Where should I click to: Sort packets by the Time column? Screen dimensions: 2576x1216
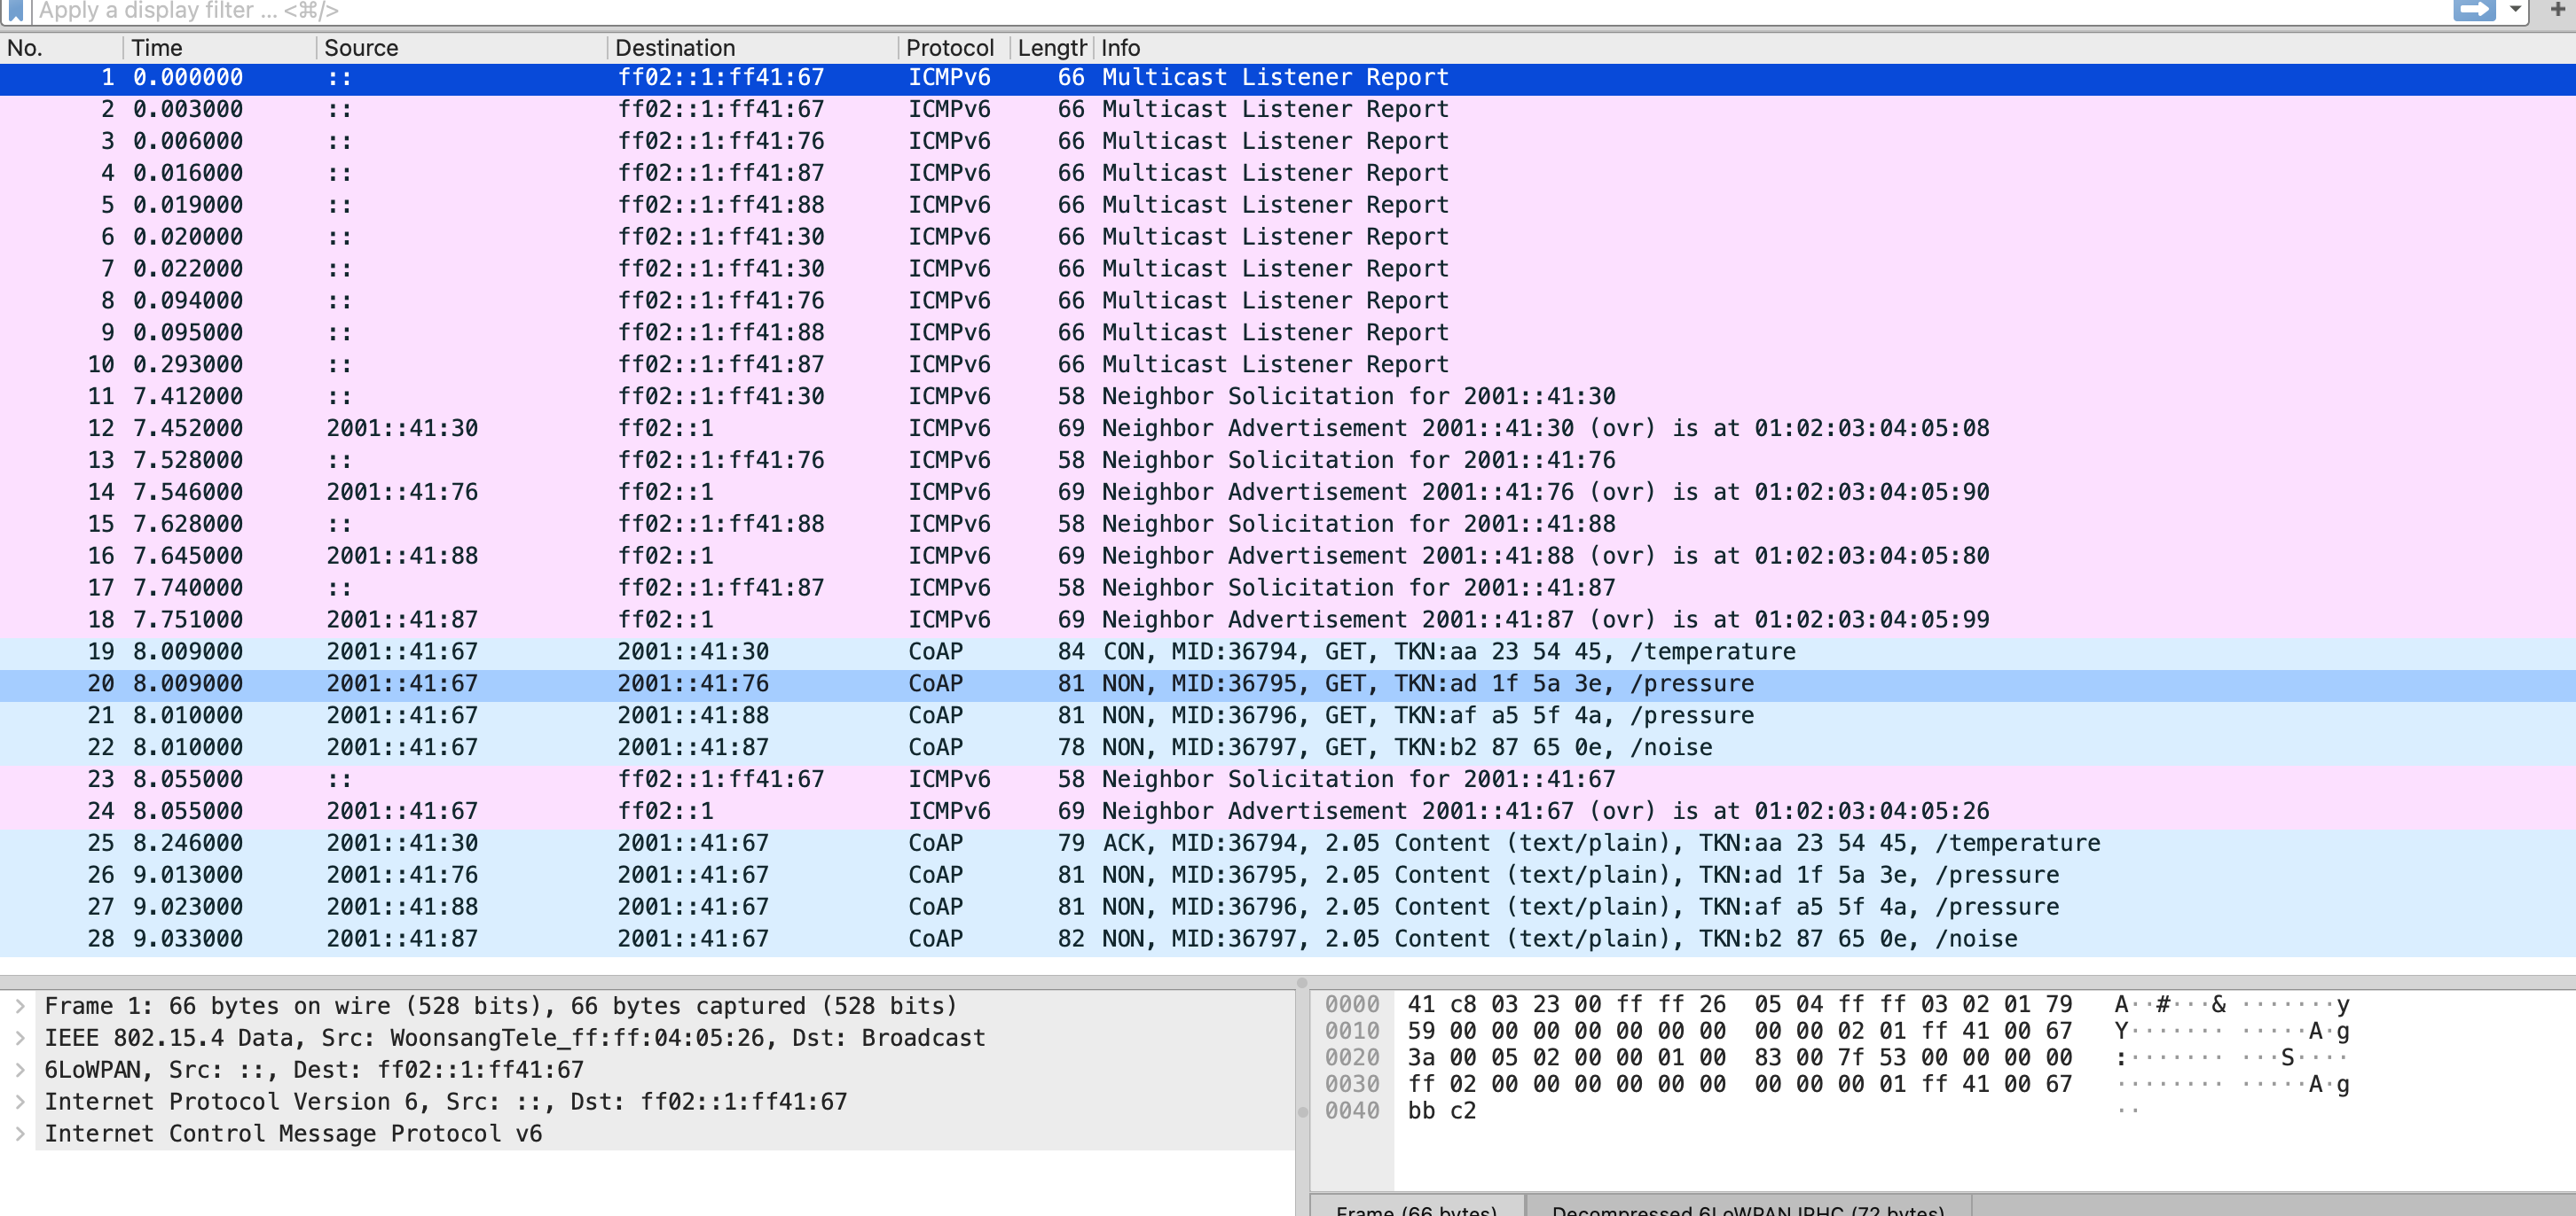point(157,48)
